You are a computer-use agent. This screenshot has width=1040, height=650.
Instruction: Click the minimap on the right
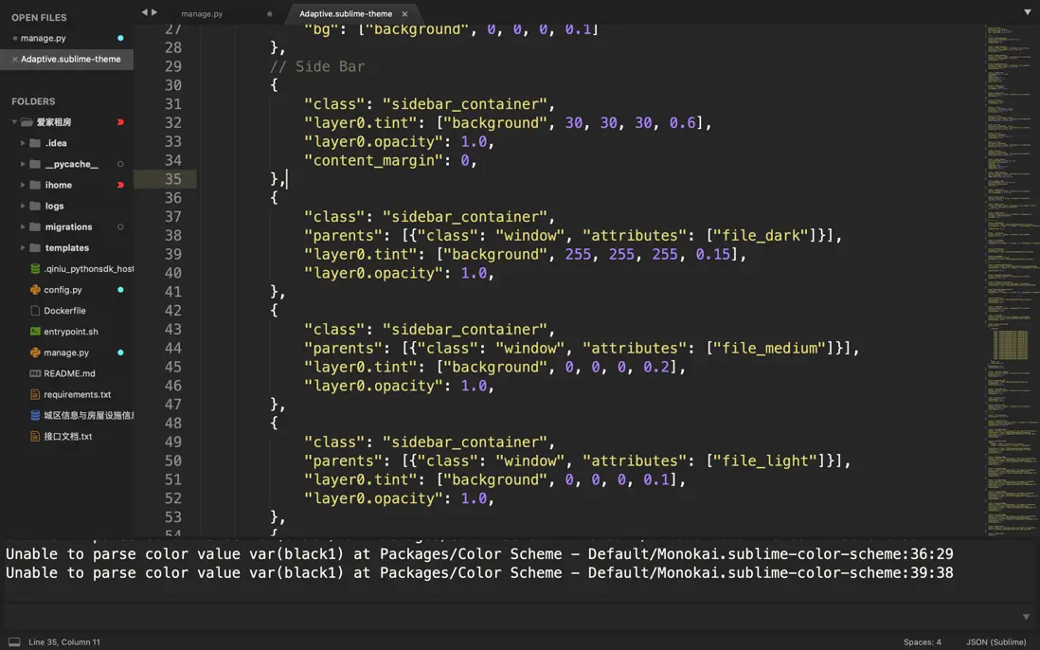(x=1012, y=279)
